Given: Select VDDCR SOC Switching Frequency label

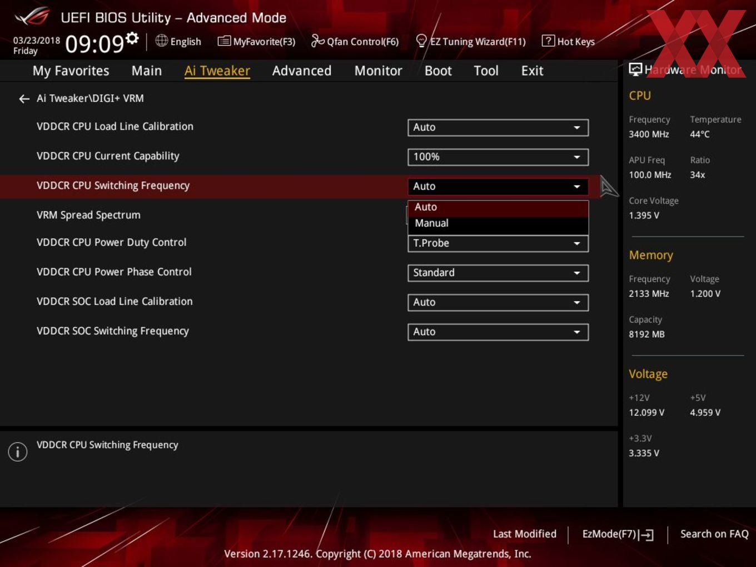Looking at the screenshot, I should tap(113, 331).
